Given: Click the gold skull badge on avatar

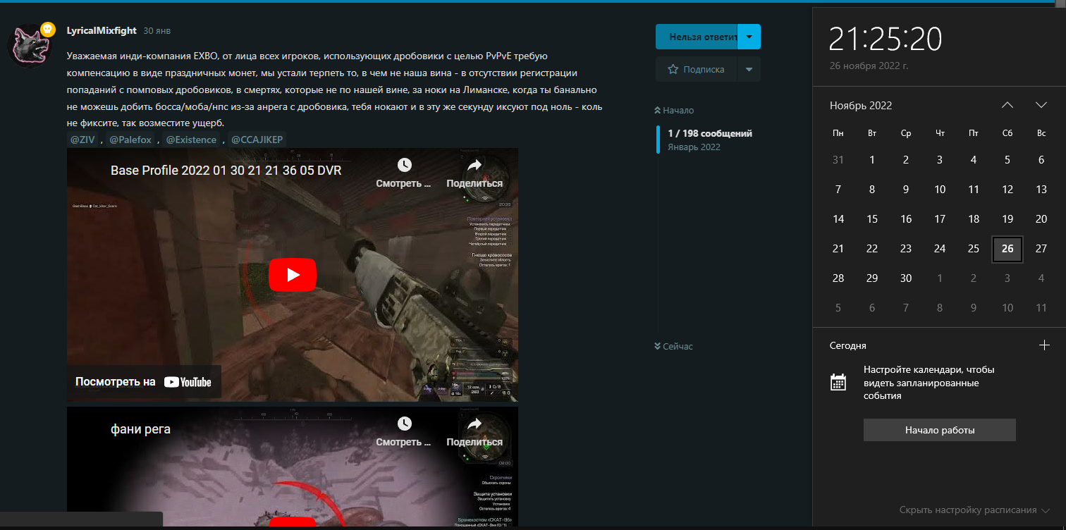Looking at the screenshot, I should [x=47, y=29].
